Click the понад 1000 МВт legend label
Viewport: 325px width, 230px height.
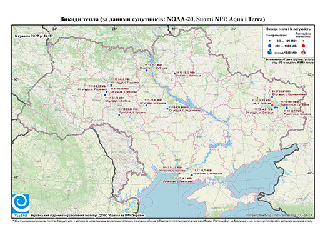286,52
